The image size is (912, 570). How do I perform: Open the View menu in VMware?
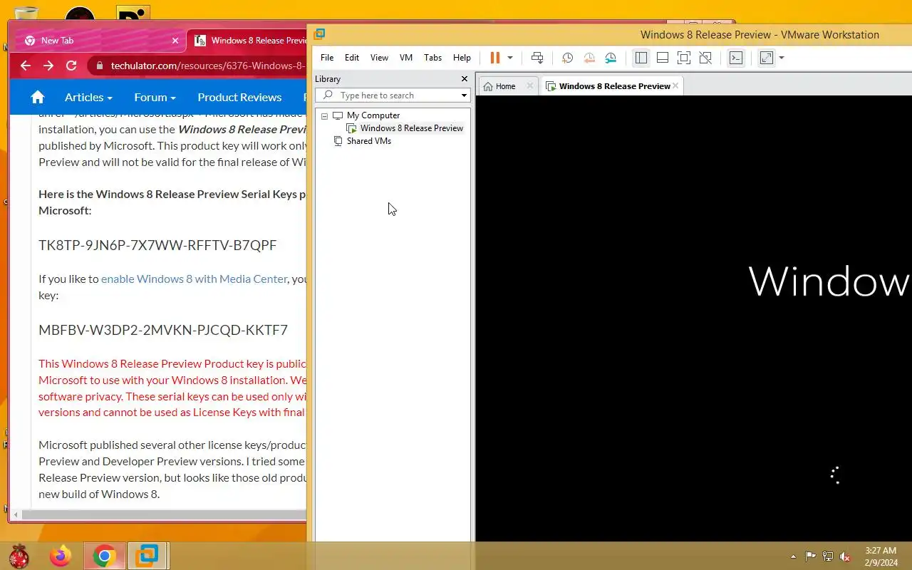(x=379, y=58)
